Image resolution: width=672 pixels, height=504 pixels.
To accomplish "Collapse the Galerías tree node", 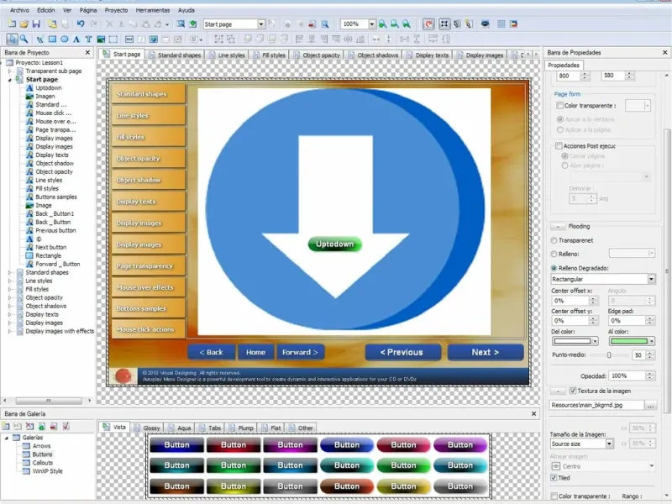I will tap(7, 438).
